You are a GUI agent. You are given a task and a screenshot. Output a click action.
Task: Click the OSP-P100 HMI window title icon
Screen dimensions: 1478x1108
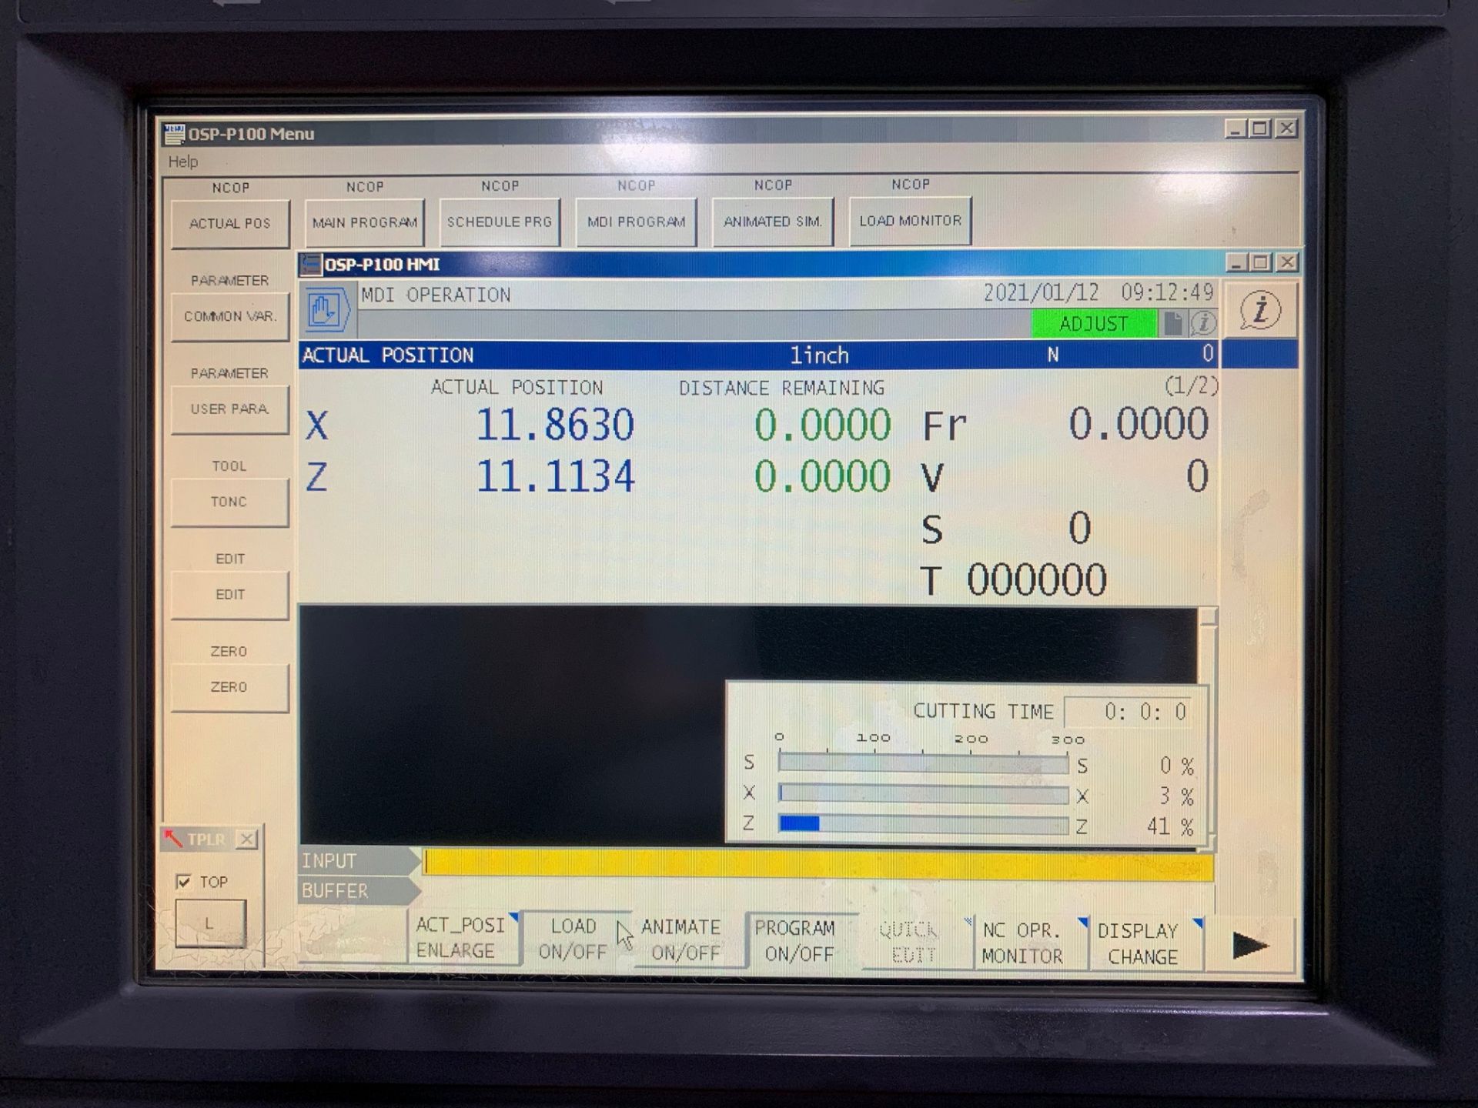point(311,265)
